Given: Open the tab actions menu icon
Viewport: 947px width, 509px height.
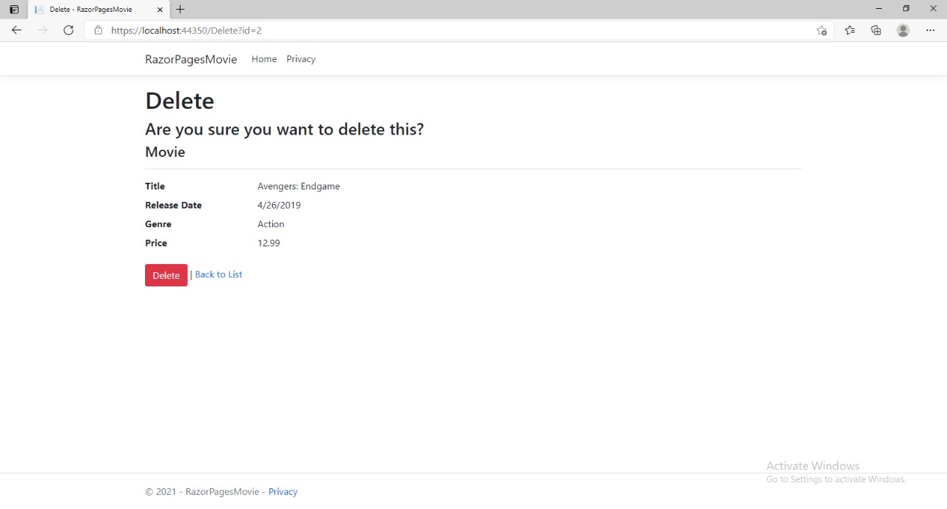Looking at the screenshot, I should (x=13, y=10).
